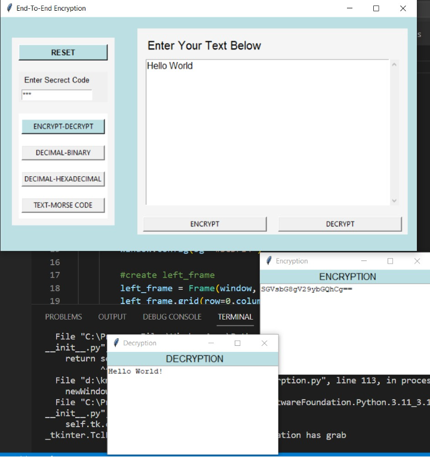Click terminal text 'line 113, in proces'
Viewport: 430px width, 457px height.
tap(383, 381)
